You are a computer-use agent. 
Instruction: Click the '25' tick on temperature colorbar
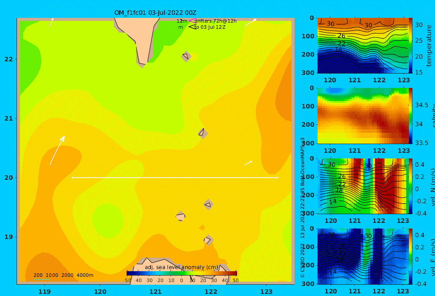[x=419, y=40]
